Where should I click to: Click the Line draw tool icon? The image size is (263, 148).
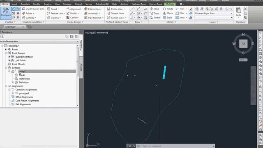(132, 9)
